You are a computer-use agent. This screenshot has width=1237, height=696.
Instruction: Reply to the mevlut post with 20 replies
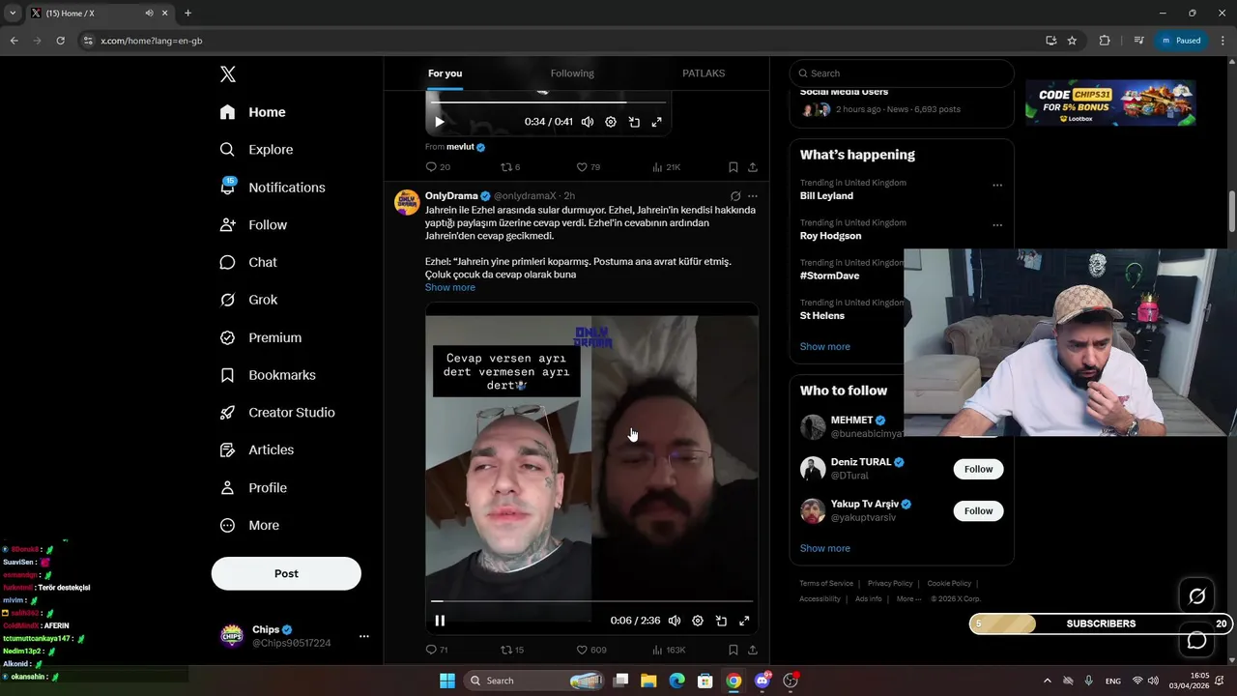(x=438, y=167)
